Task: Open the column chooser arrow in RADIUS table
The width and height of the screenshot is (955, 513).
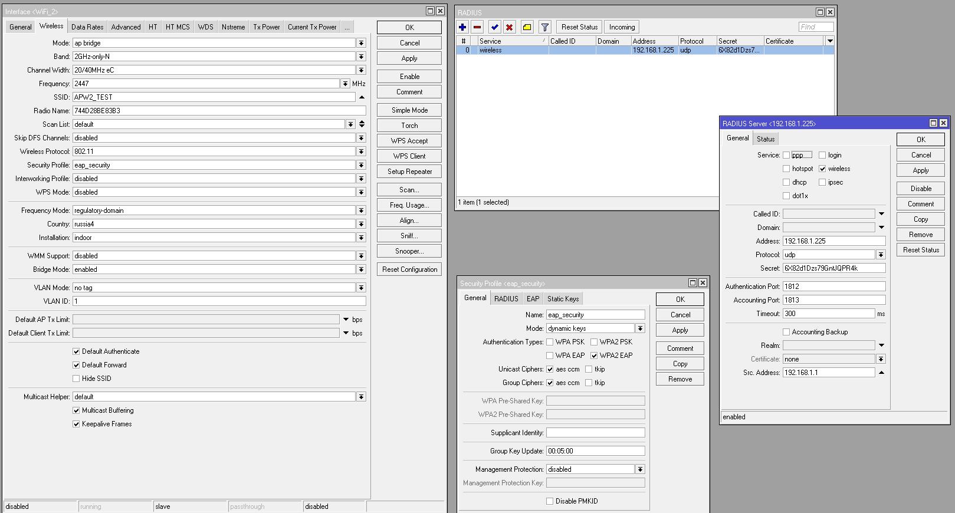Action: 830,41
